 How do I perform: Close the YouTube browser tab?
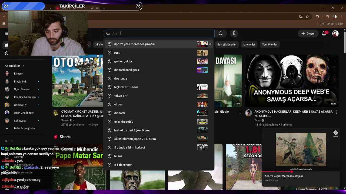pos(97,8)
